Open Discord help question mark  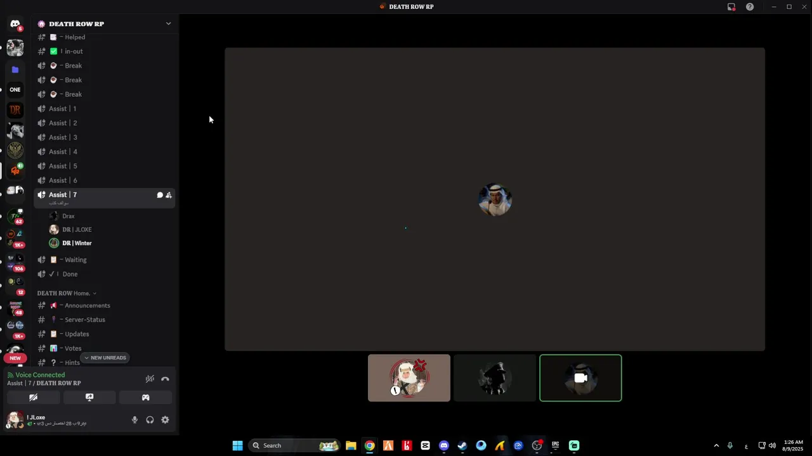(750, 7)
